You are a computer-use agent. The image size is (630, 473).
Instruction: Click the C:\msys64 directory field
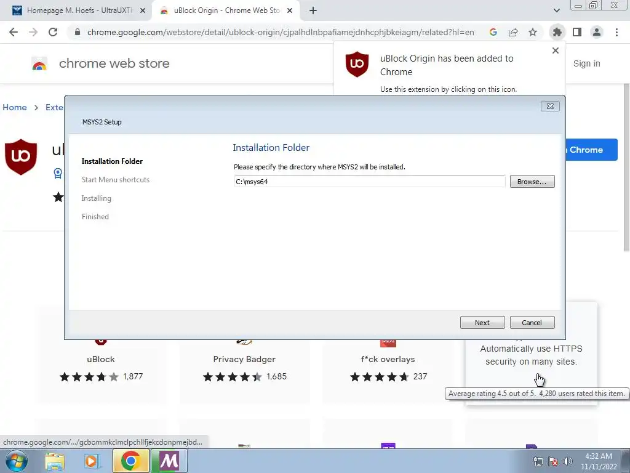[x=369, y=182]
